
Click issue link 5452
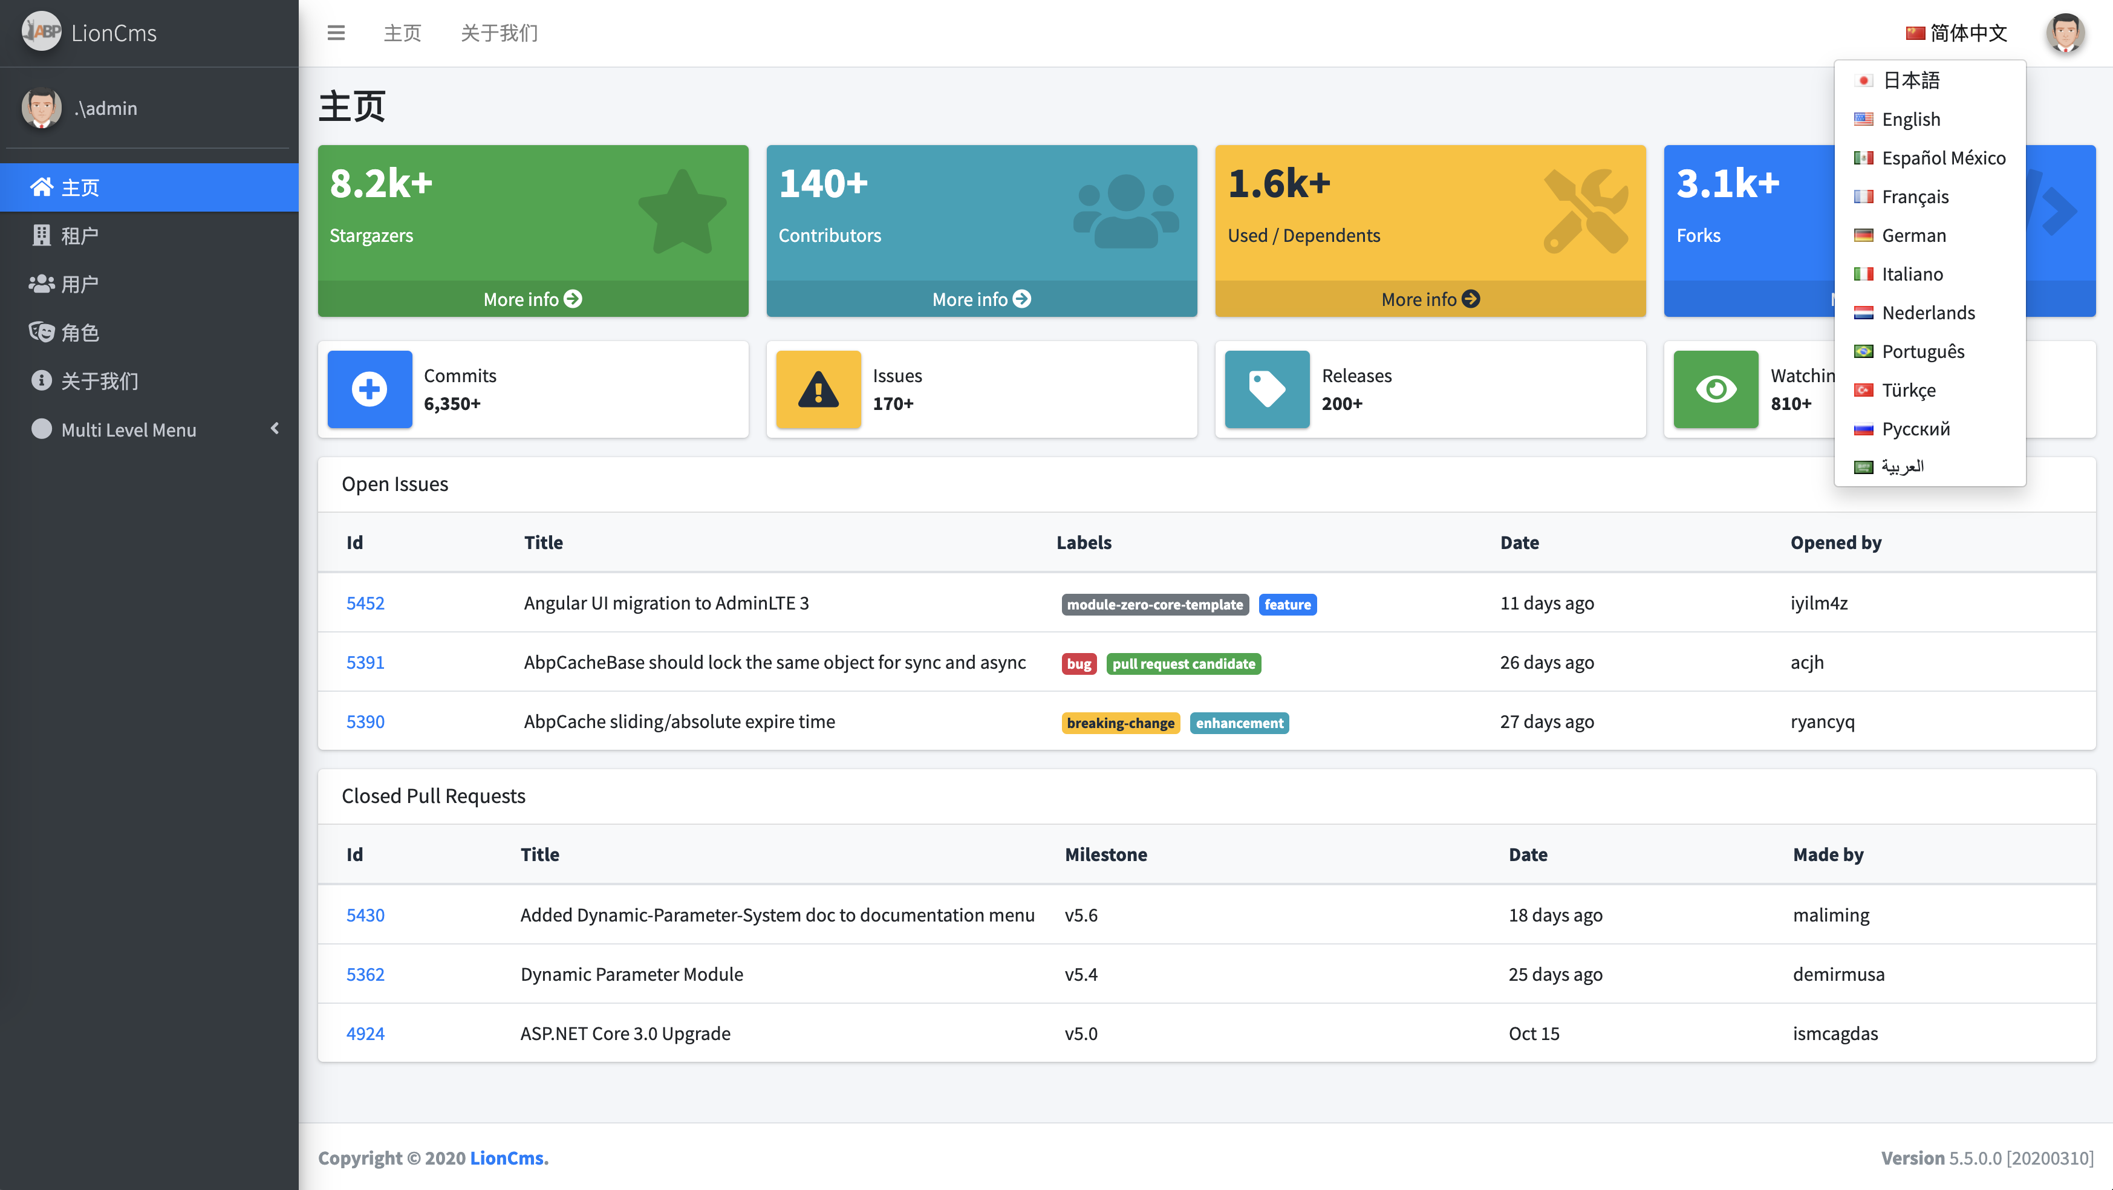364,601
